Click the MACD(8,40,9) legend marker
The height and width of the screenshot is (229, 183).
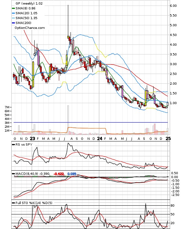(13, 174)
